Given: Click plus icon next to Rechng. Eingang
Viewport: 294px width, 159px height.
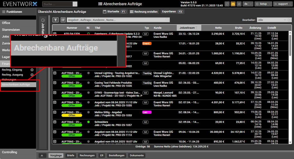Looking at the screenshot, I should (32, 70).
